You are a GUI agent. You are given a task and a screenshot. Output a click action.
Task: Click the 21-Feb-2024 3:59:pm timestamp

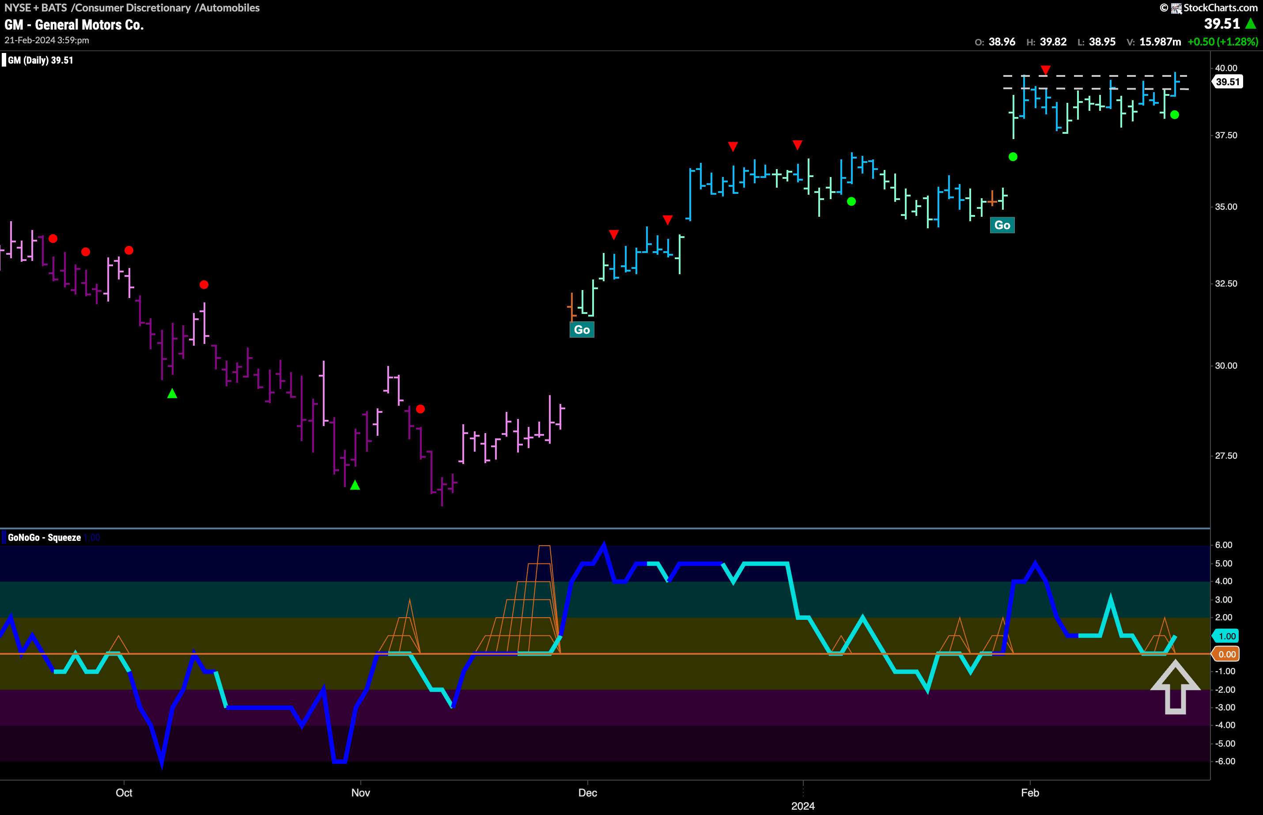tap(46, 40)
